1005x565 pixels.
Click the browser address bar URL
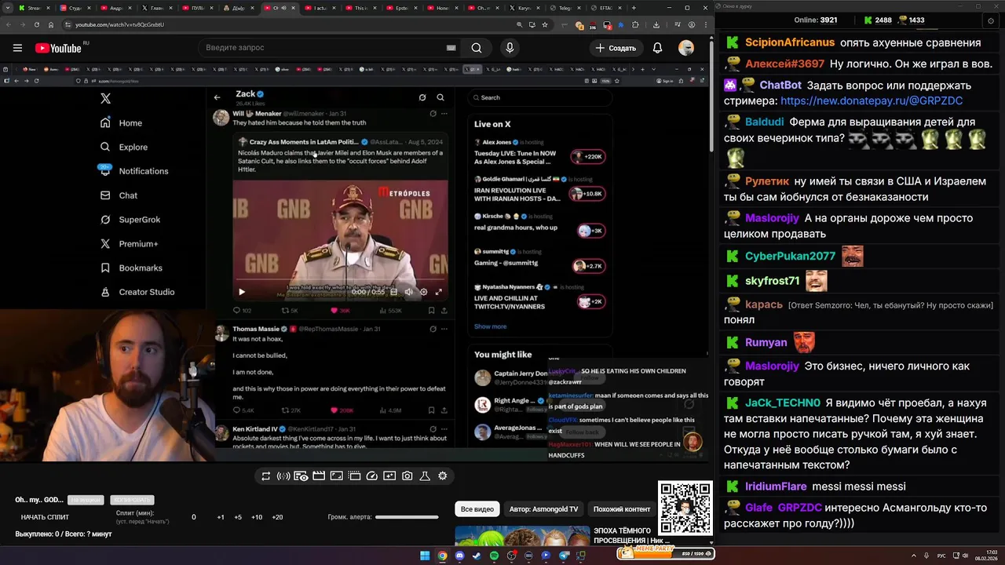tap(119, 24)
